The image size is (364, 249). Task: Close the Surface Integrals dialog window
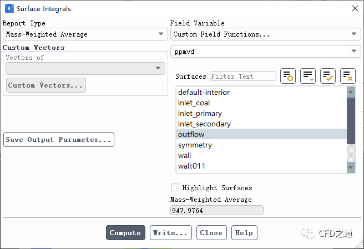pos(355,8)
